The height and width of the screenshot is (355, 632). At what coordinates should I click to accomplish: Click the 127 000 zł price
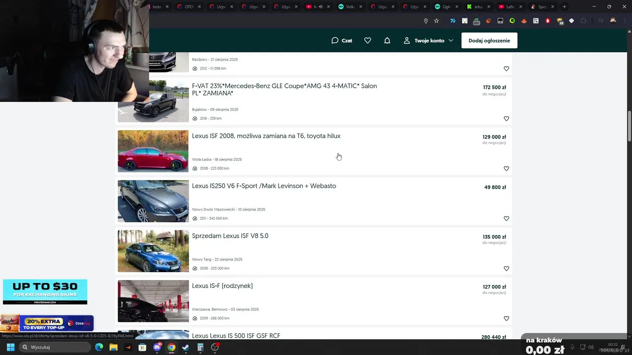coord(494,287)
